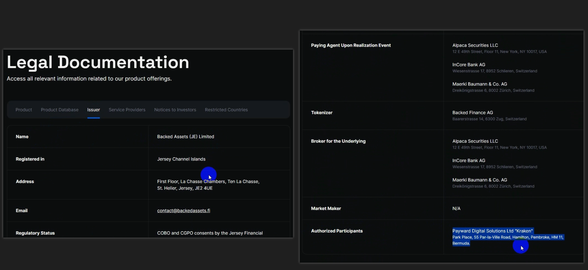Click the Tokenizer row label
Screen dimensions: 588x270
(x=322, y=113)
